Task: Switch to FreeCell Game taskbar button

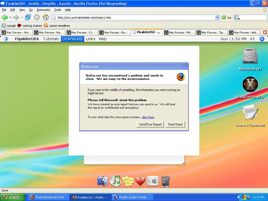Action: (48, 197)
